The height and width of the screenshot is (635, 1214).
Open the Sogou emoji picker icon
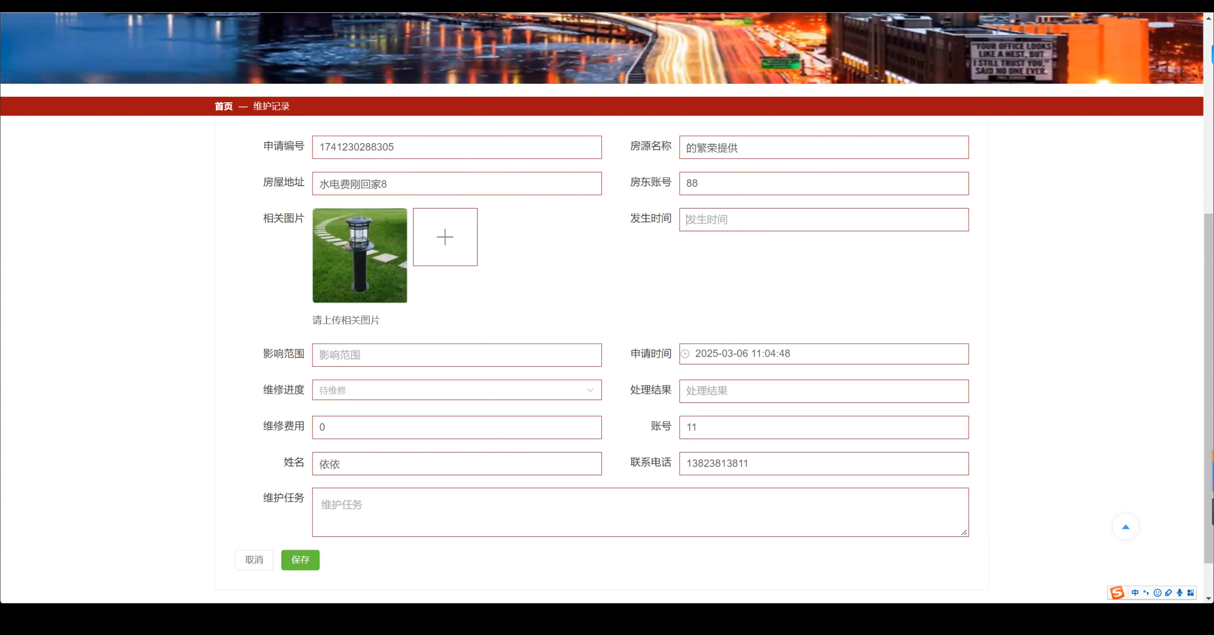(1158, 593)
